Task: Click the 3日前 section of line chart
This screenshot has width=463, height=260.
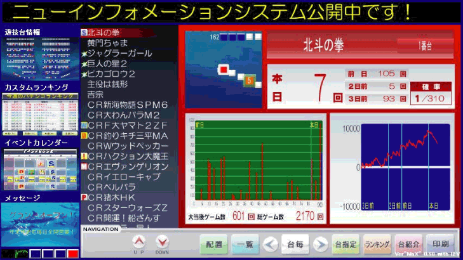Action: pos(375,167)
